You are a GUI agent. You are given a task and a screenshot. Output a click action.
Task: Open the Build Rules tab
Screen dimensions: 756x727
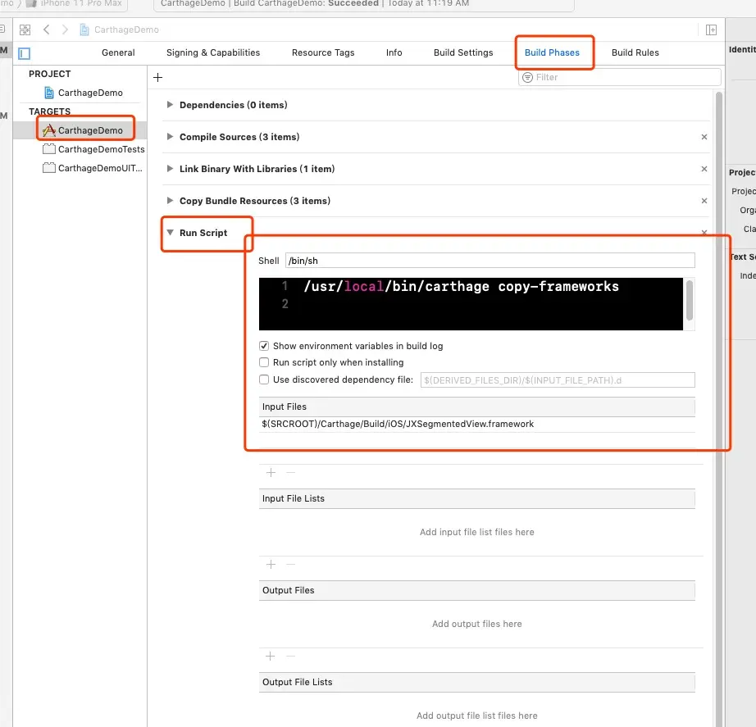(635, 52)
